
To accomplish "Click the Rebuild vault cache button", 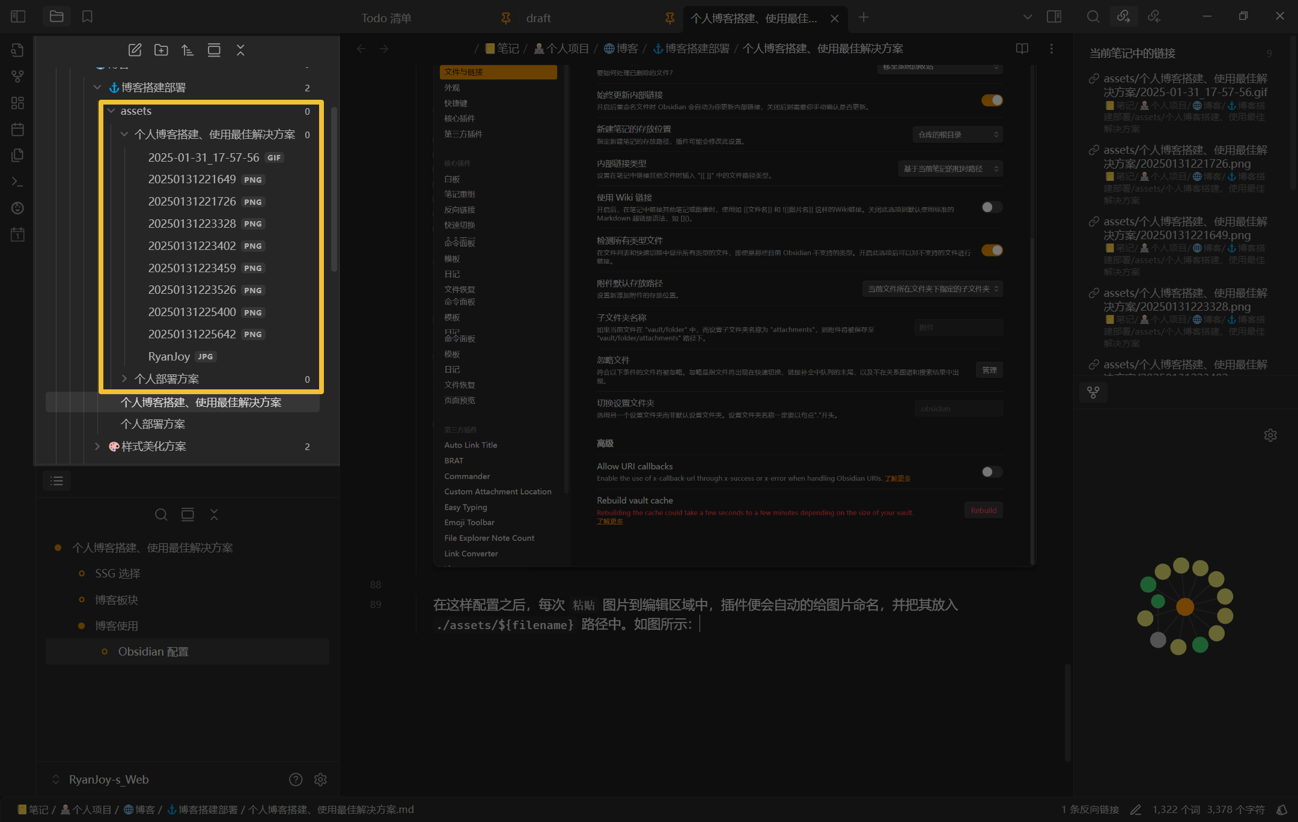I will (x=983, y=510).
